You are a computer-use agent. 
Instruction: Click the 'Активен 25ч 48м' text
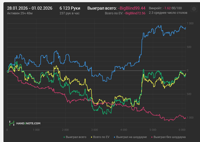(20, 13)
